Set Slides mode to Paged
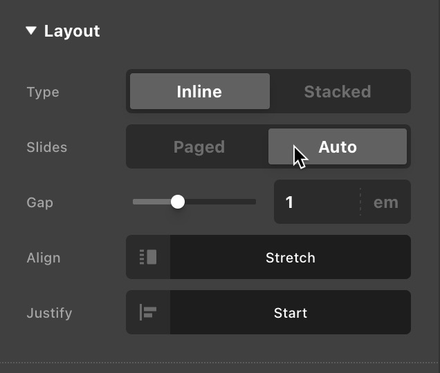The image size is (440, 373). pos(199,147)
